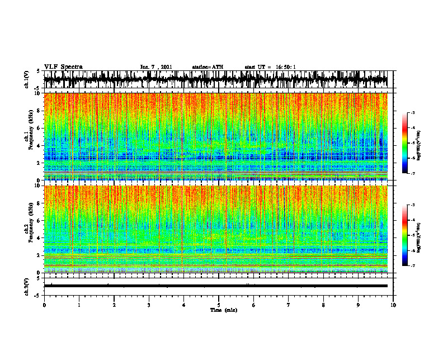The image size is (443, 342).
Task: Click the ch.3 flat signal trace
Action: (215, 286)
